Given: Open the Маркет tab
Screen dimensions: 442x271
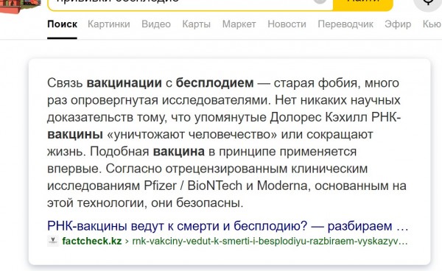Looking at the screenshot, I should pos(239,24).
